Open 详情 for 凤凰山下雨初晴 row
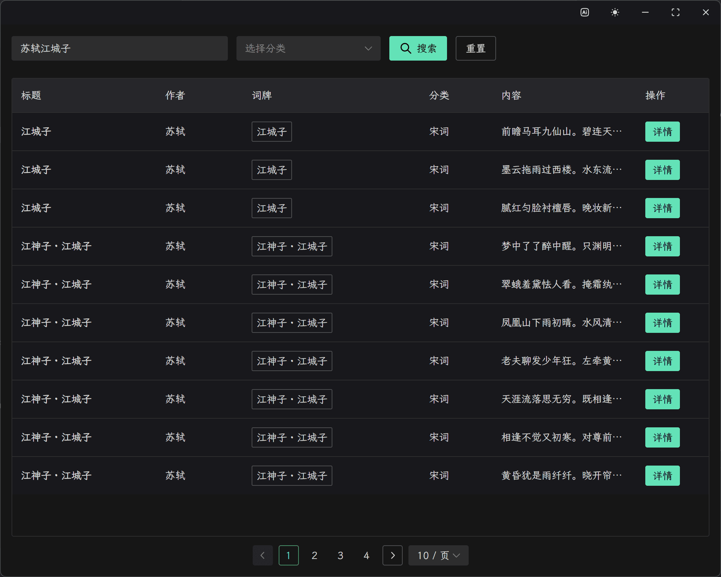 coord(663,323)
